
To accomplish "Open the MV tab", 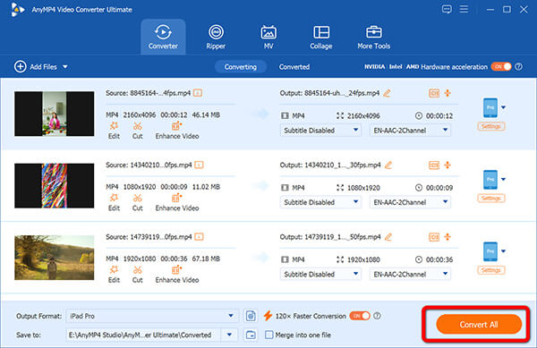I will (268, 37).
